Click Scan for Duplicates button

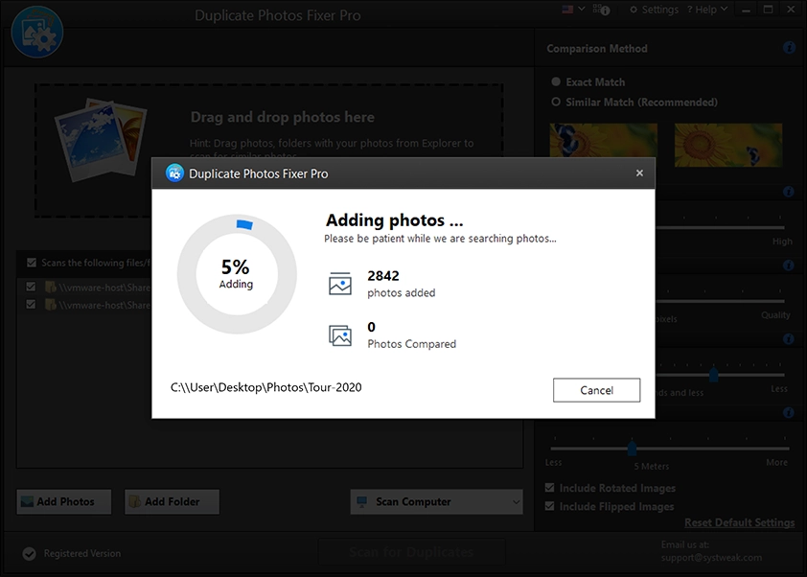[412, 552]
